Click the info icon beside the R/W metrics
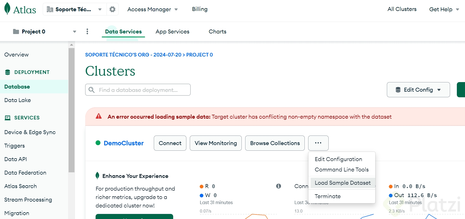465x219 pixels. tap(279, 186)
